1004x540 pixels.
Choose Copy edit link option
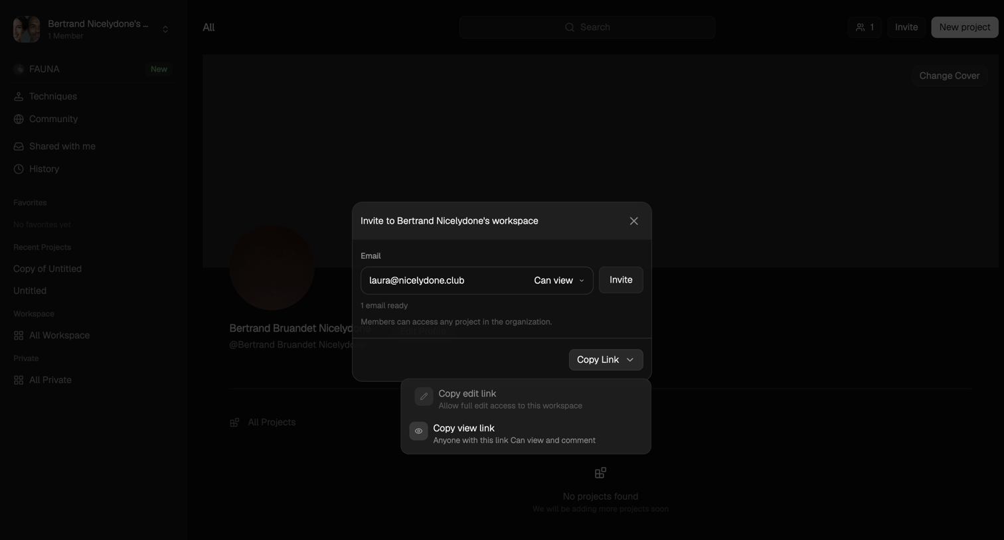tap(526, 399)
